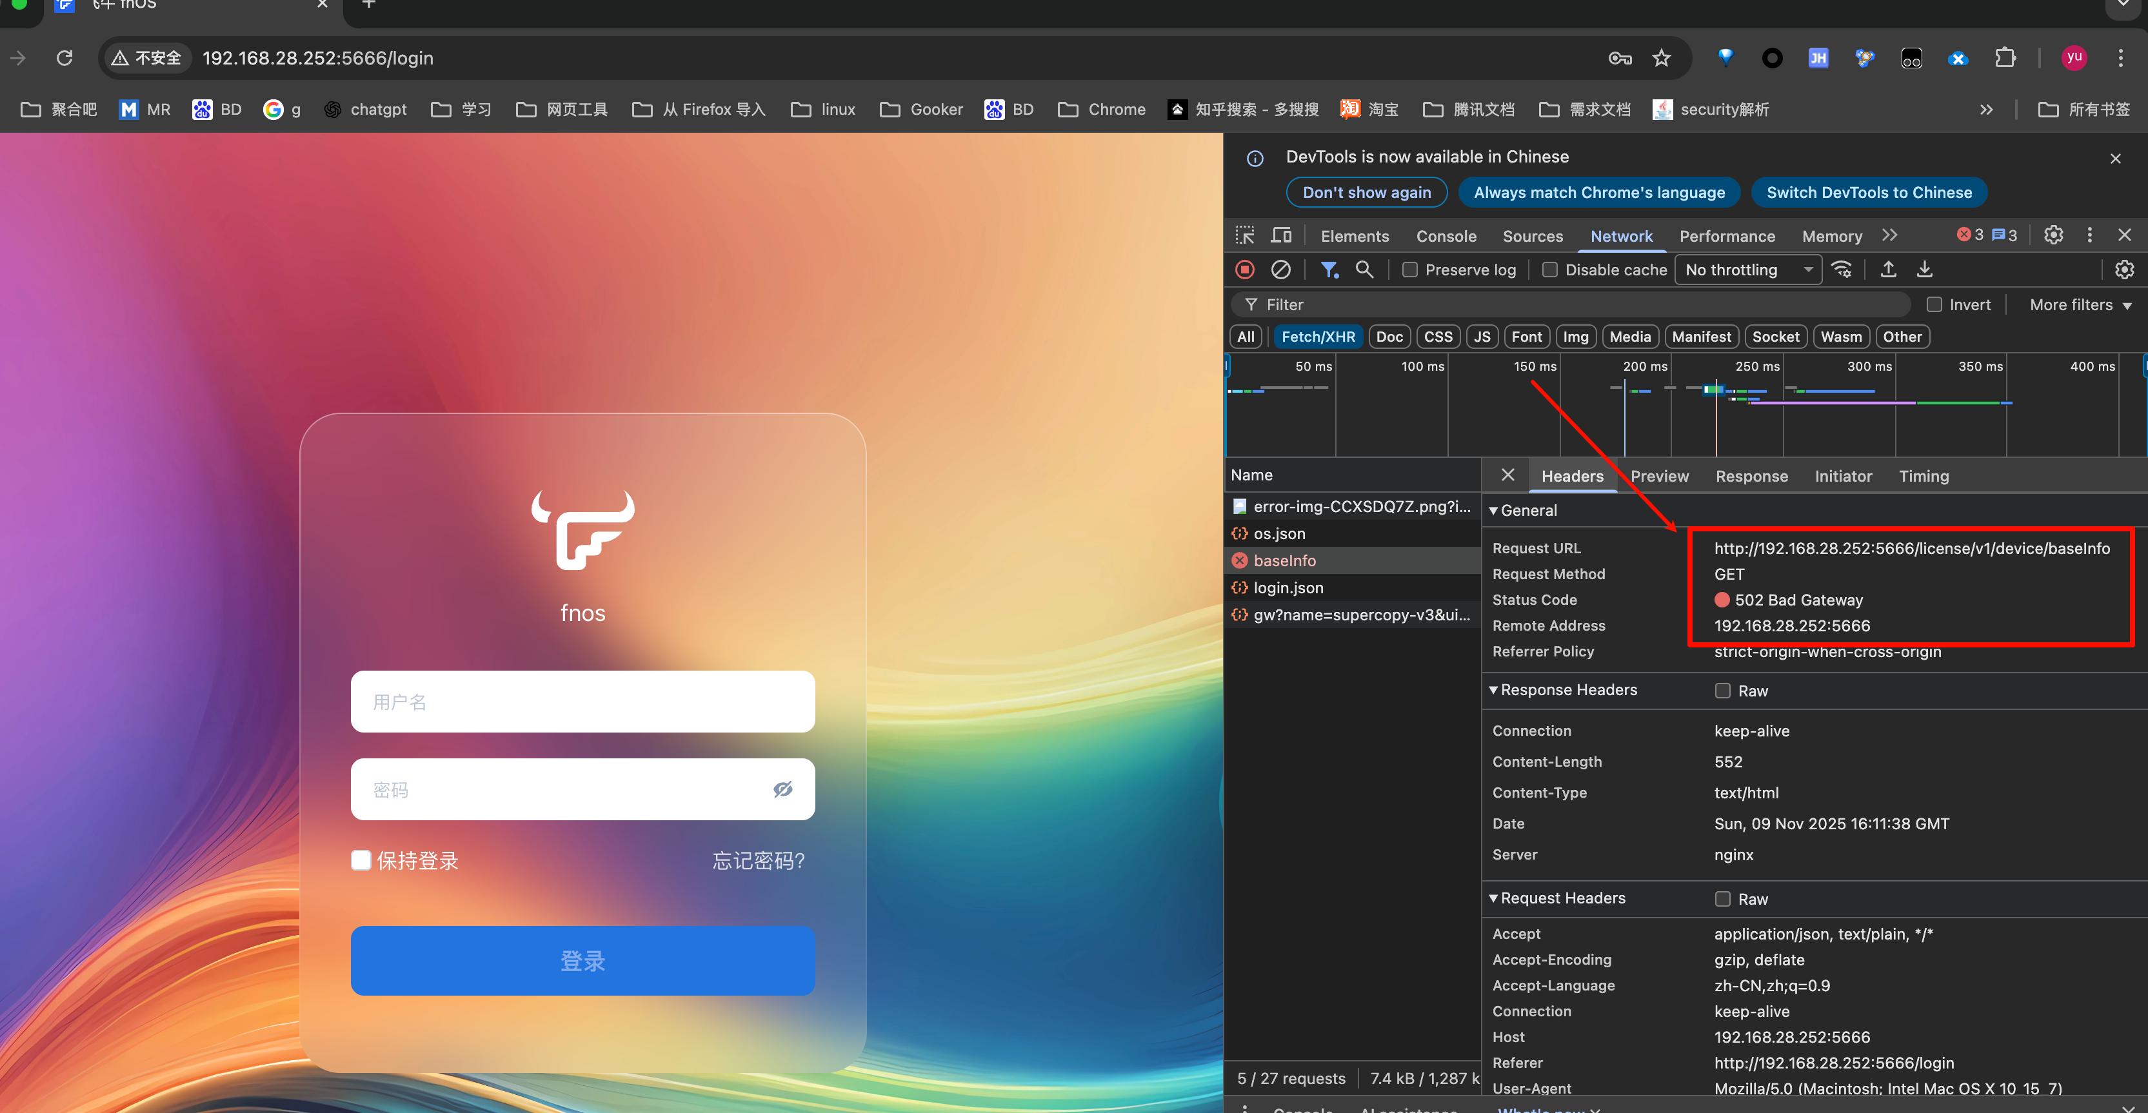Click the blue 登录 button
Image resolution: width=2148 pixels, height=1113 pixels.
pos(582,960)
